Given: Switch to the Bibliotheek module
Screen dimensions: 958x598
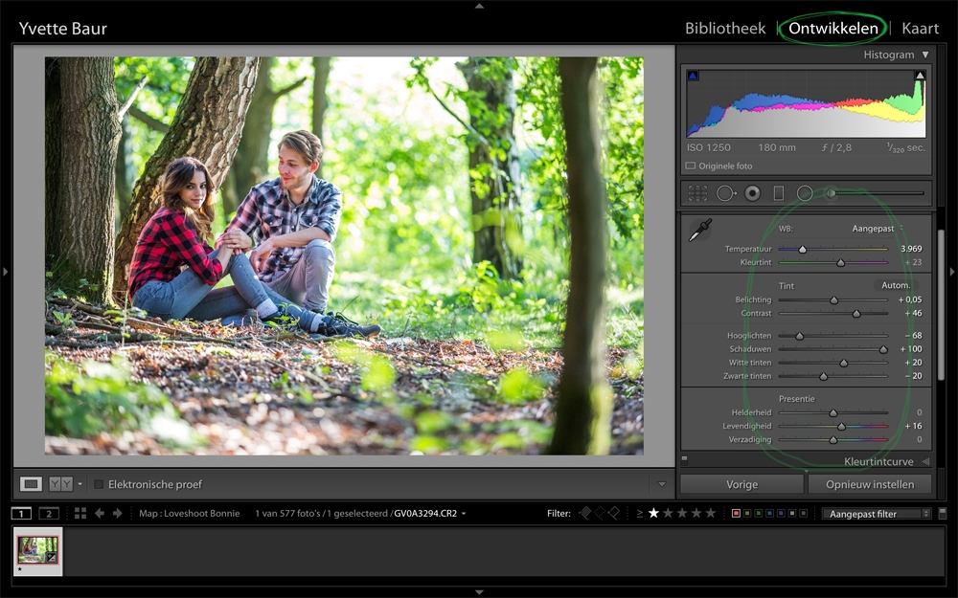Looking at the screenshot, I should coord(723,29).
